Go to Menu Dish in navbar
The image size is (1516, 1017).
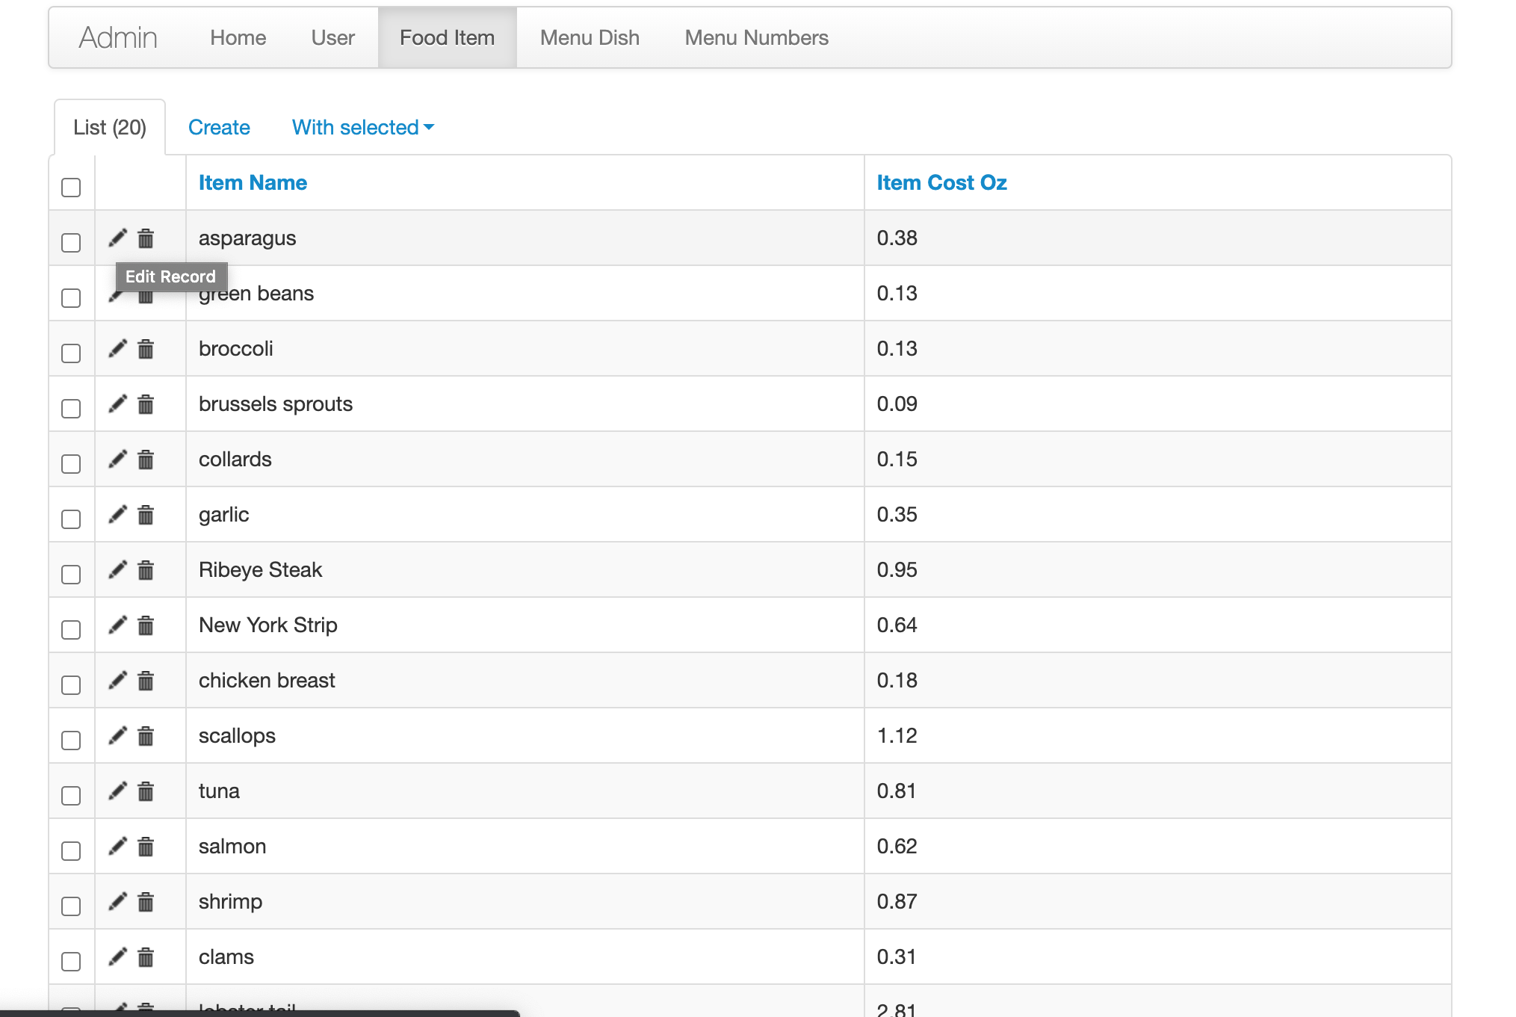coord(590,38)
